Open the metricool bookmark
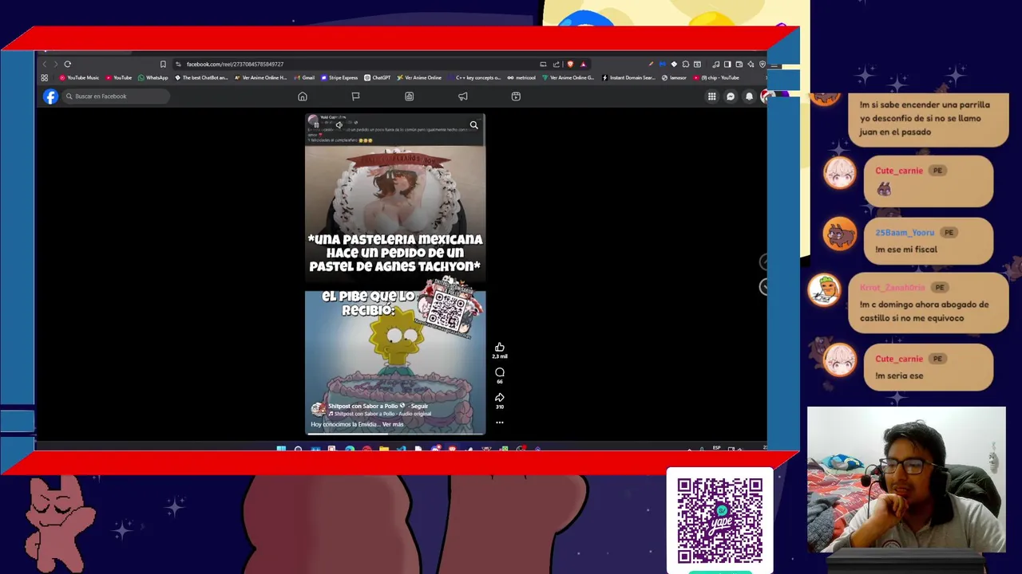This screenshot has width=1022, height=574. [521, 78]
